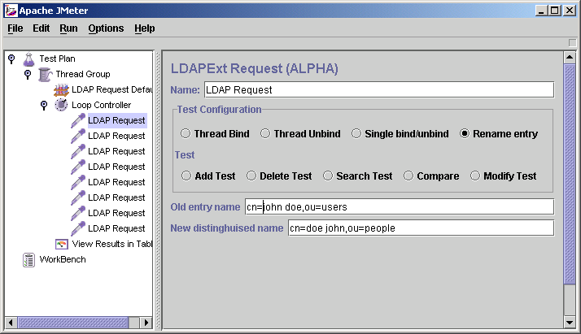
Task: Open the Run menu
Action: [x=68, y=28]
